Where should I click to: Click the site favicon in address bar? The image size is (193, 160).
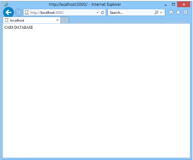coord(27,12)
